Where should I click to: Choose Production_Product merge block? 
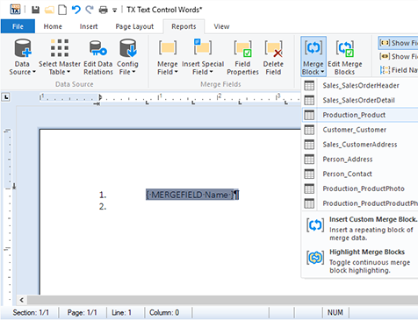pos(360,115)
